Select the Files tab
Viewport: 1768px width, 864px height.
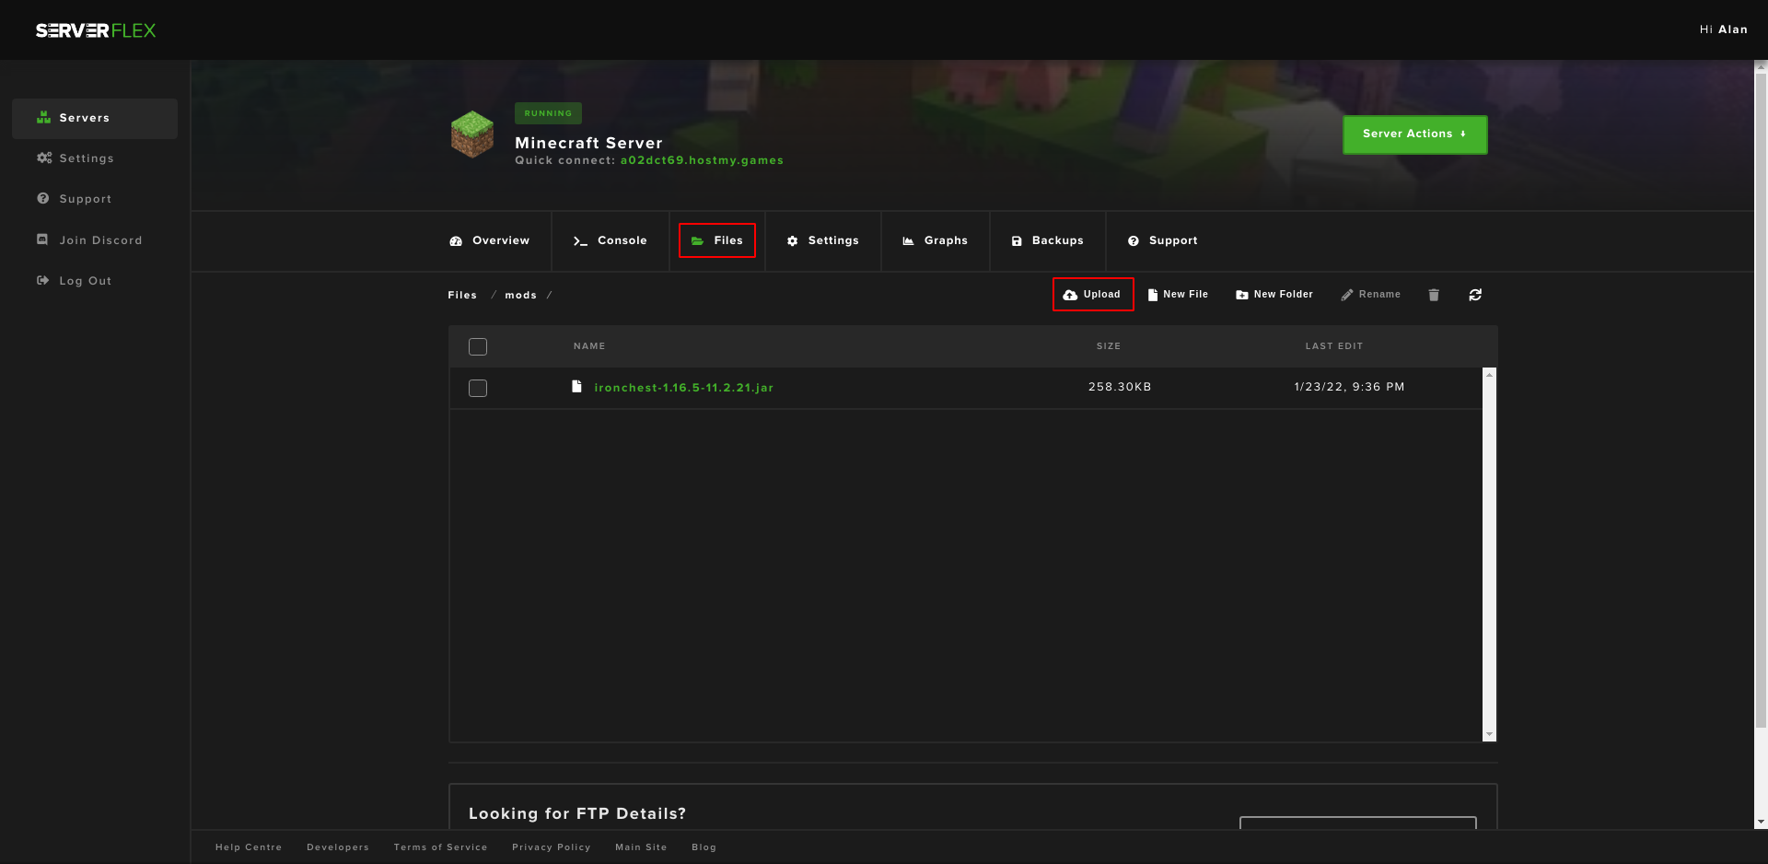click(717, 240)
